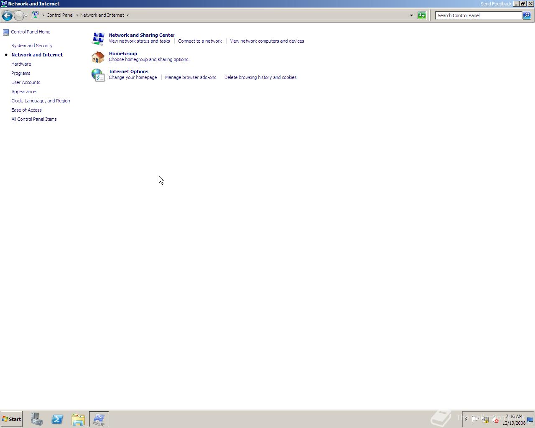Open the Appearance category
The image size is (535, 428).
click(x=23, y=92)
